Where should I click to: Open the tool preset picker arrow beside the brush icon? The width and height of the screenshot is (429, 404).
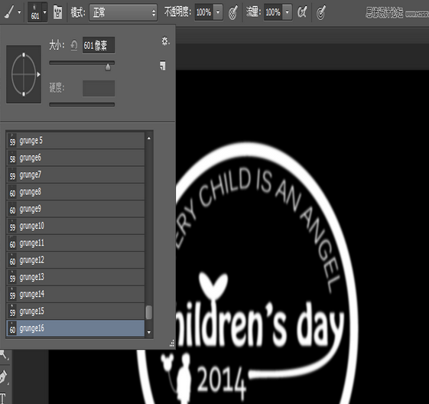[x=19, y=12]
